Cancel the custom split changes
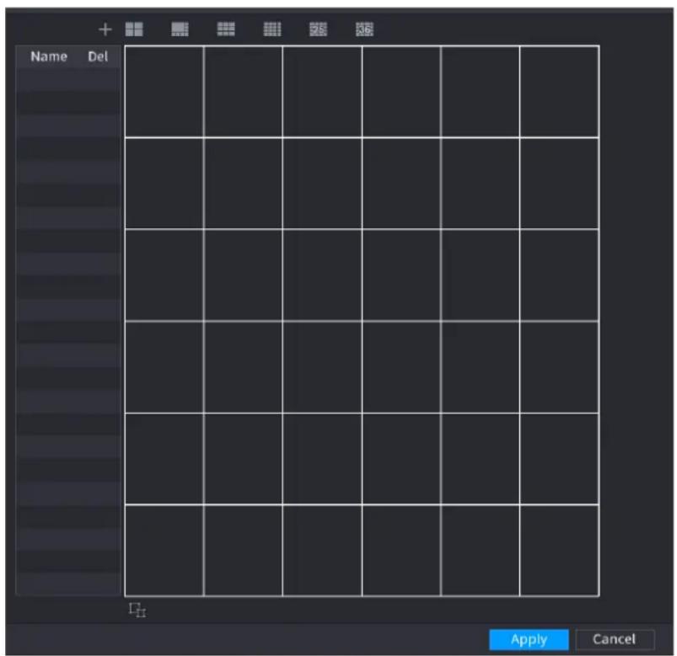 coord(615,639)
